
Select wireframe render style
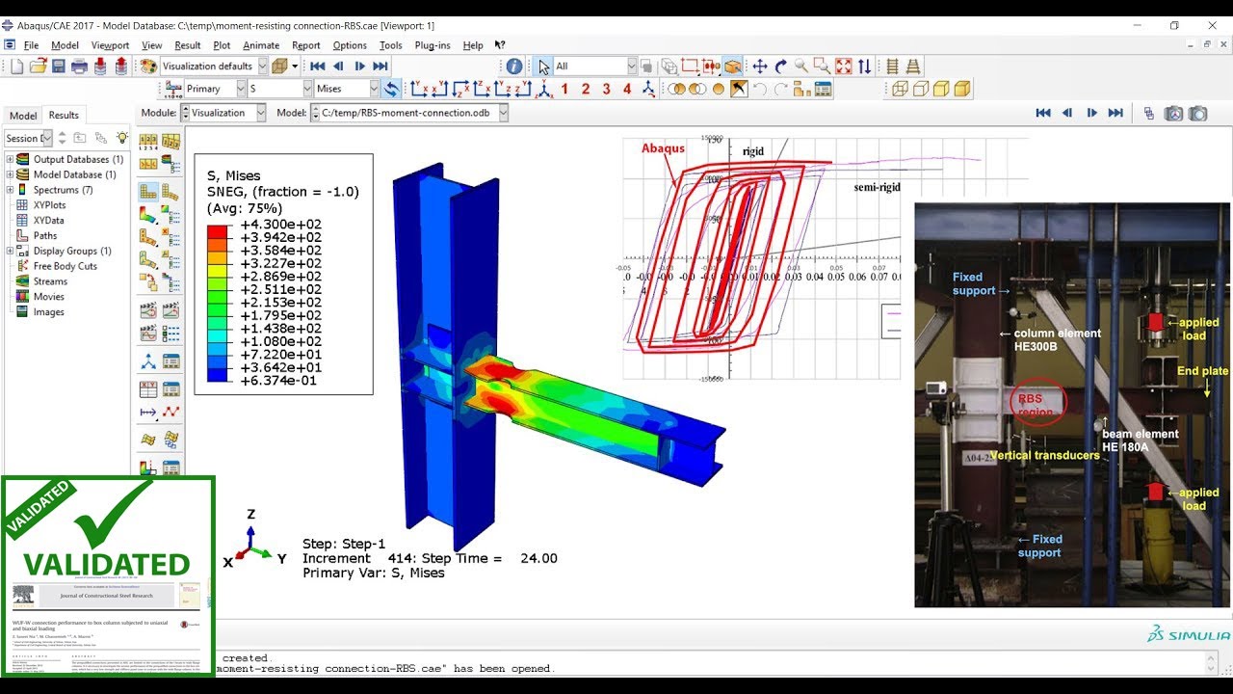(900, 89)
